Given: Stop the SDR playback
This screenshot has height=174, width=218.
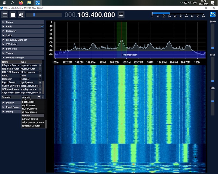Looking at the screenshot, I should [13, 15].
